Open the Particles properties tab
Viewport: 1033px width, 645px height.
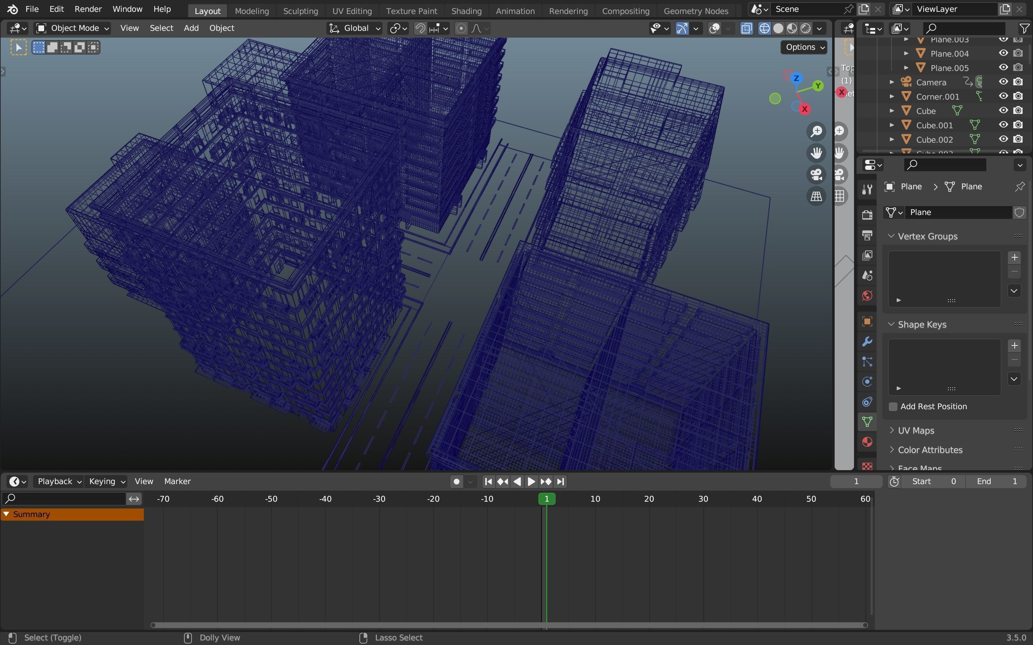[867, 362]
